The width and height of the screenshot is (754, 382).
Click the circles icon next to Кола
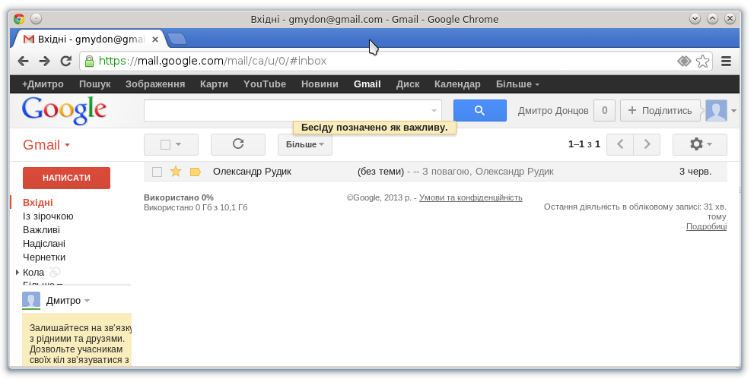[x=56, y=272]
